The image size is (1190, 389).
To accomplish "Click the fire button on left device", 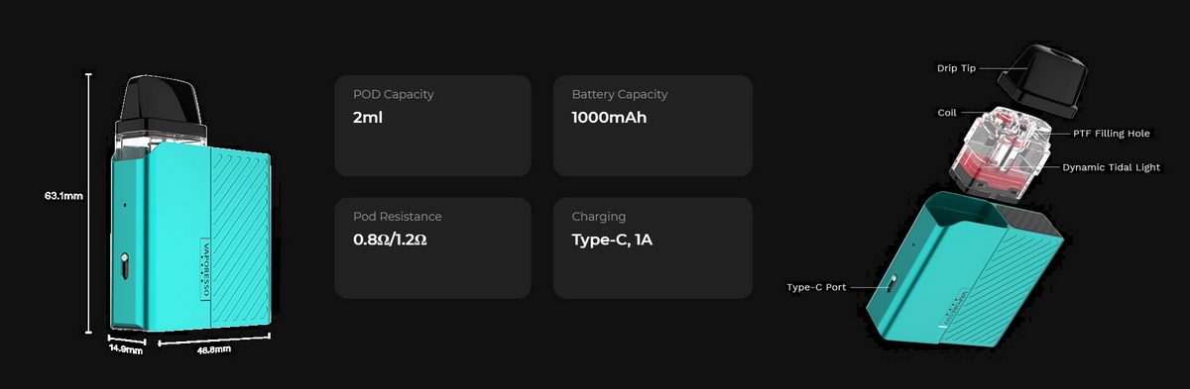I will click(x=124, y=266).
